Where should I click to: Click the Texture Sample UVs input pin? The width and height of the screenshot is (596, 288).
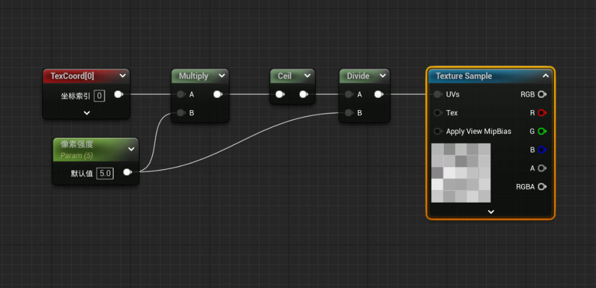438,95
